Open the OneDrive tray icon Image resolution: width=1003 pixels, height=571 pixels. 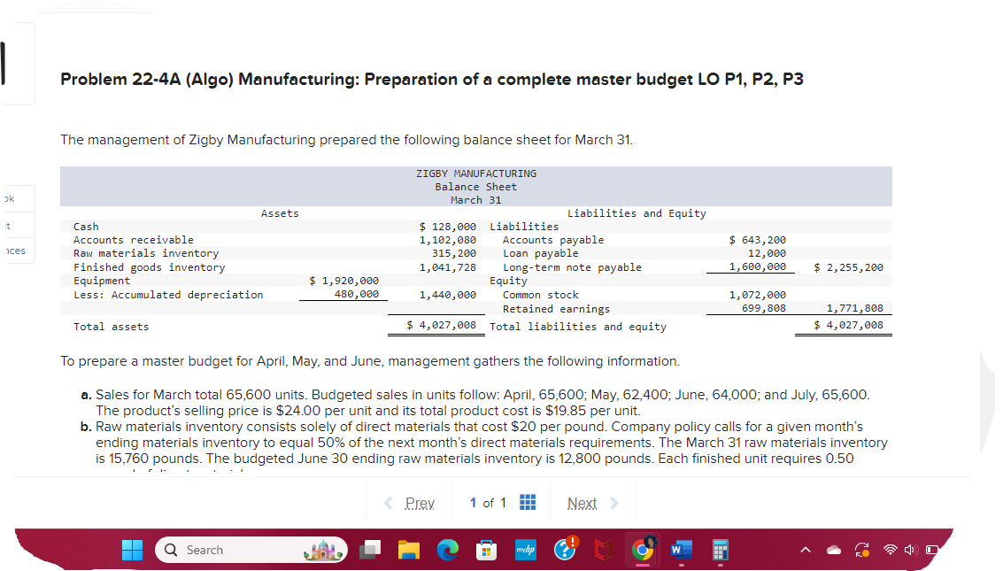coord(834,550)
